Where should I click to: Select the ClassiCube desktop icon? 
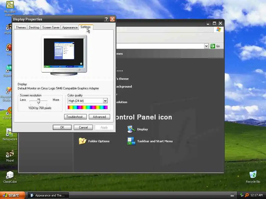10,177
